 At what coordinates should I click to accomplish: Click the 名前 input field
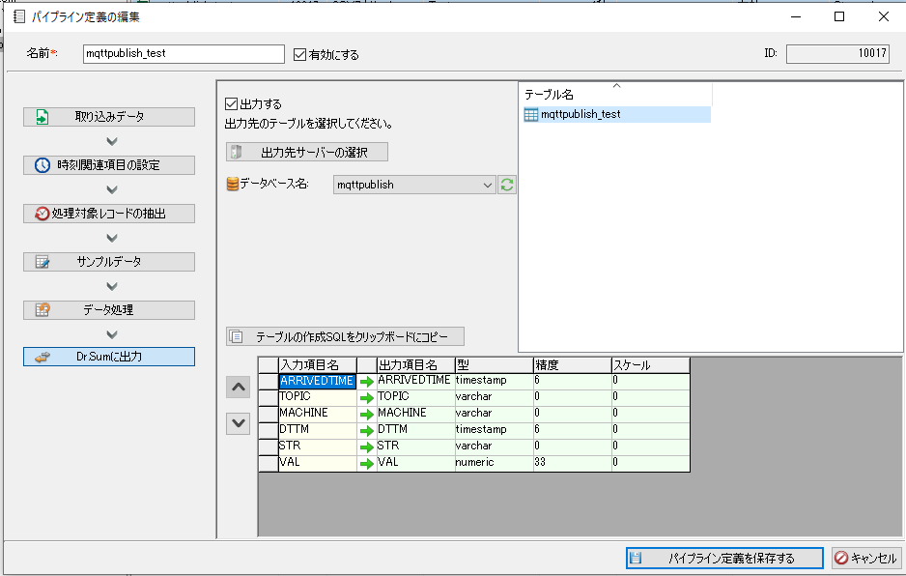click(x=184, y=54)
